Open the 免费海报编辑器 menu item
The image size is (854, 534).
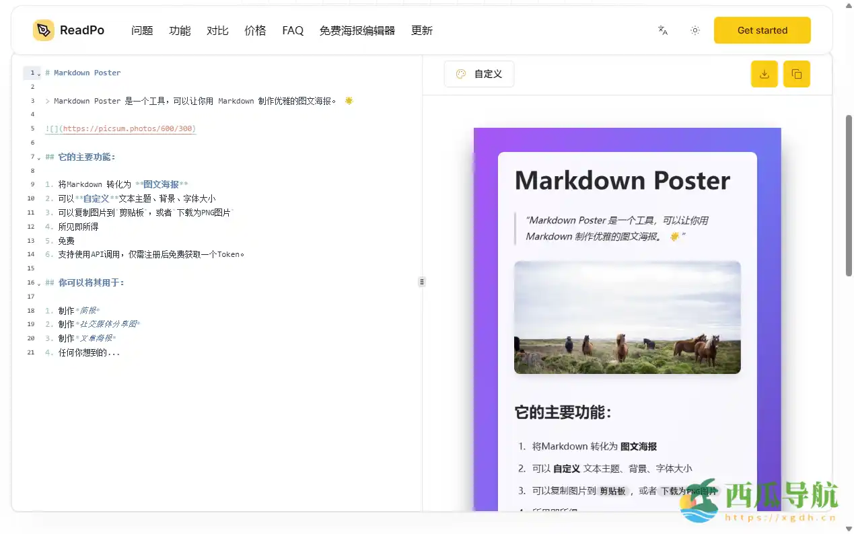(357, 30)
